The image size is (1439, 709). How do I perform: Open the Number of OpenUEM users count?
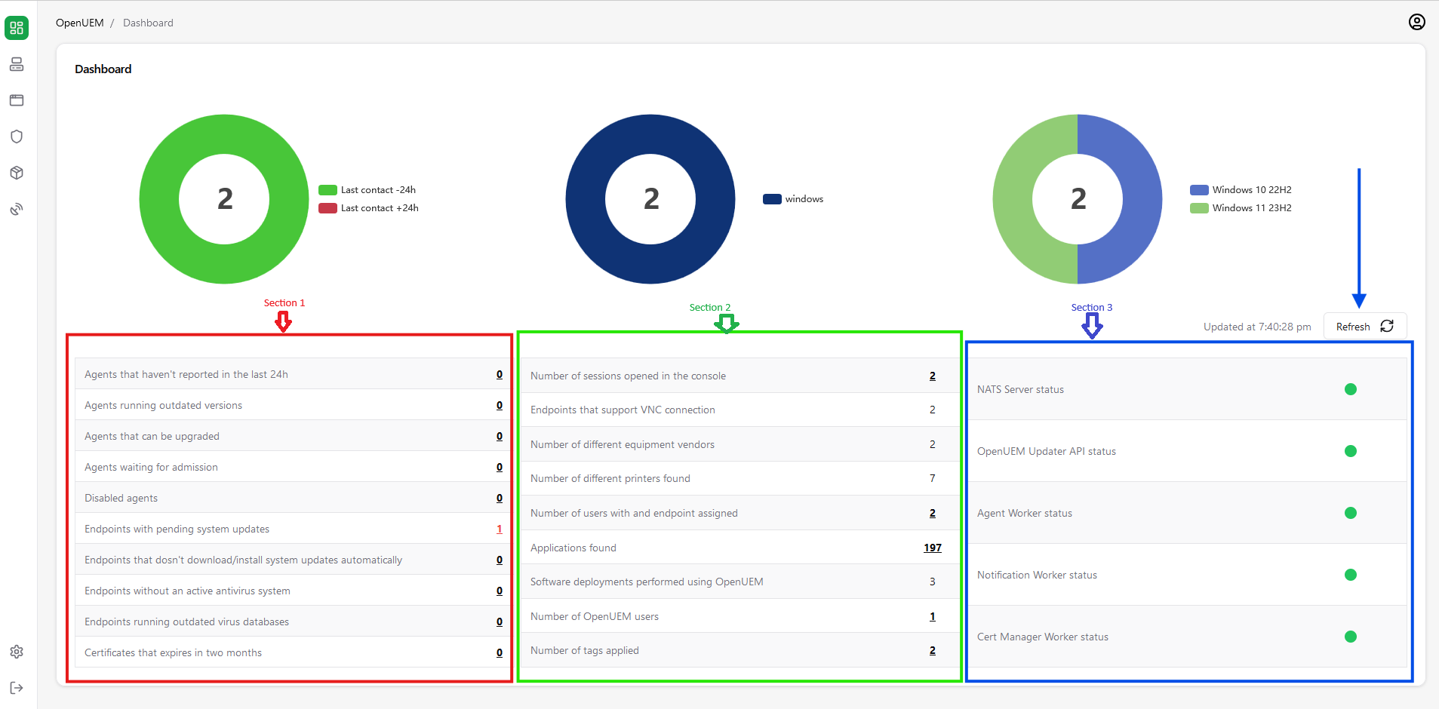933,617
